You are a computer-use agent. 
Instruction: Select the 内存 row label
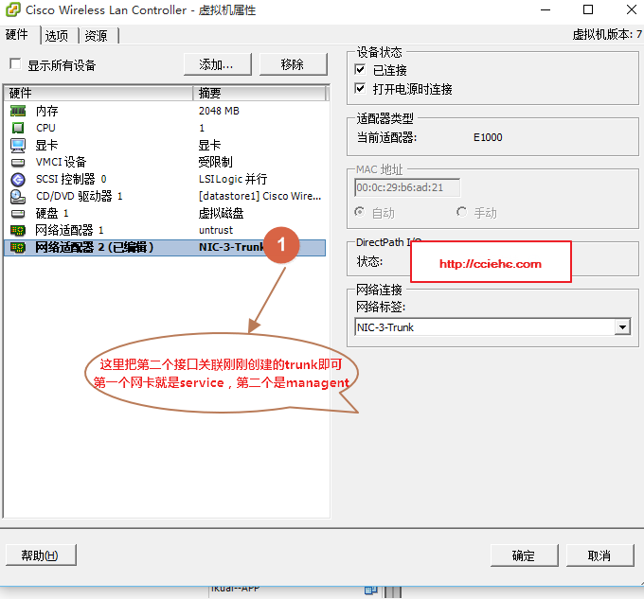(46, 111)
